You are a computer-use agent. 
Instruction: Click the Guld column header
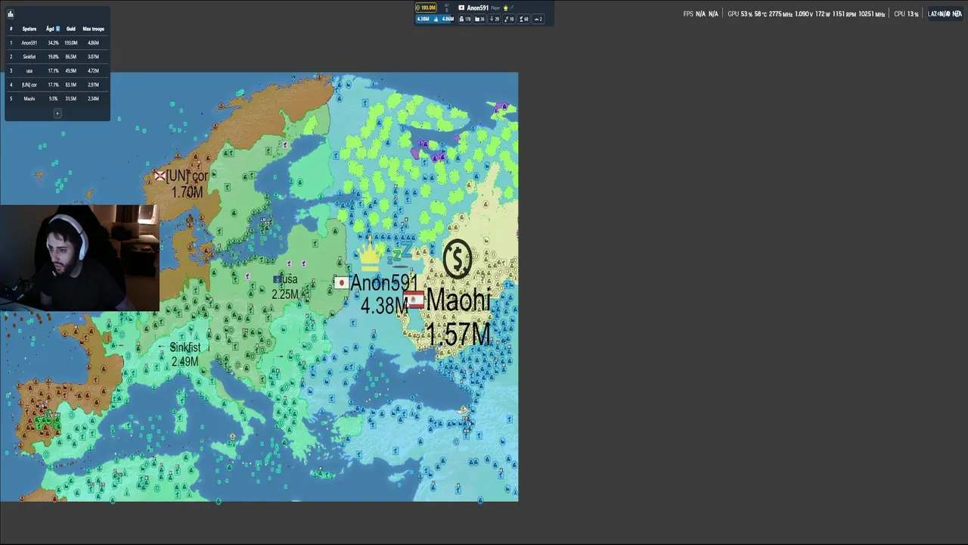[71, 29]
